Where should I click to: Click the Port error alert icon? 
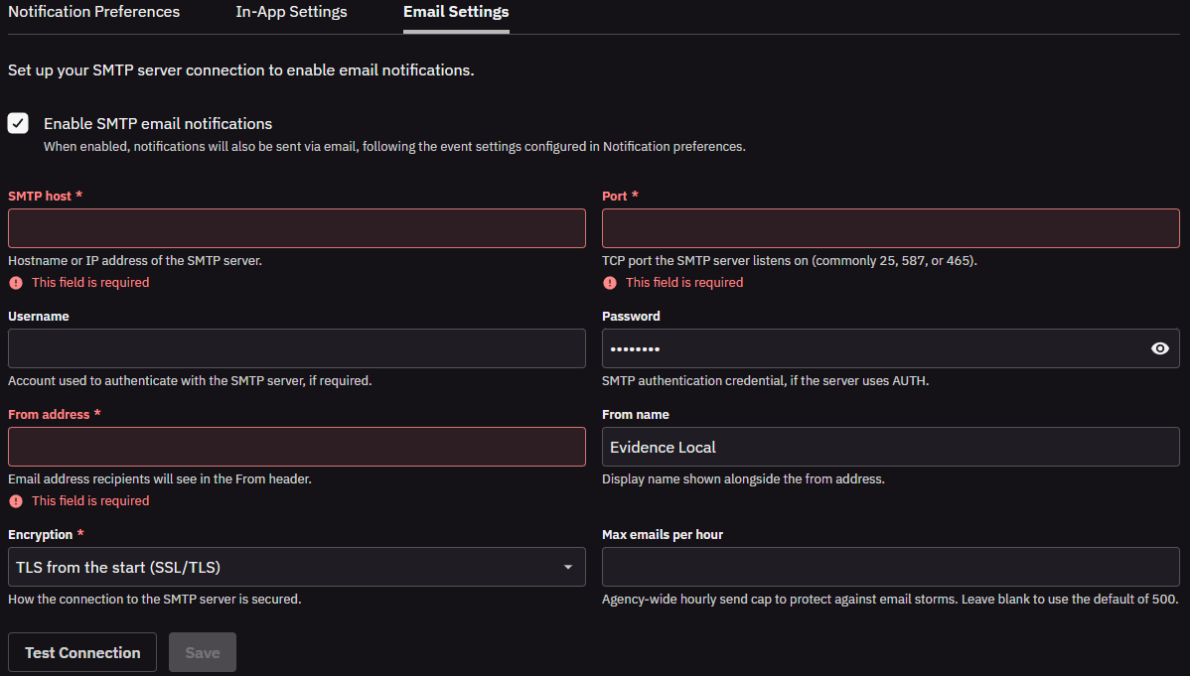point(610,283)
